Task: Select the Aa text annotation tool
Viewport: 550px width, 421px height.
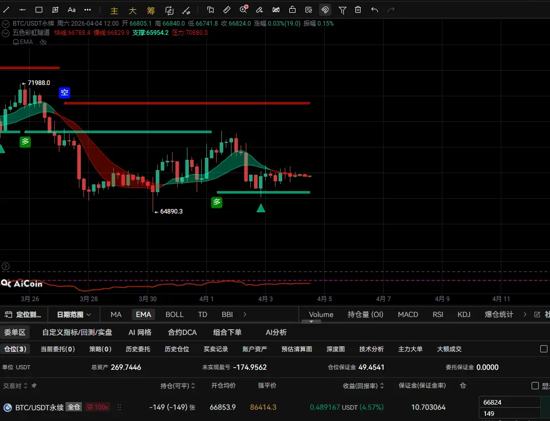Action: [x=72, y=10]
